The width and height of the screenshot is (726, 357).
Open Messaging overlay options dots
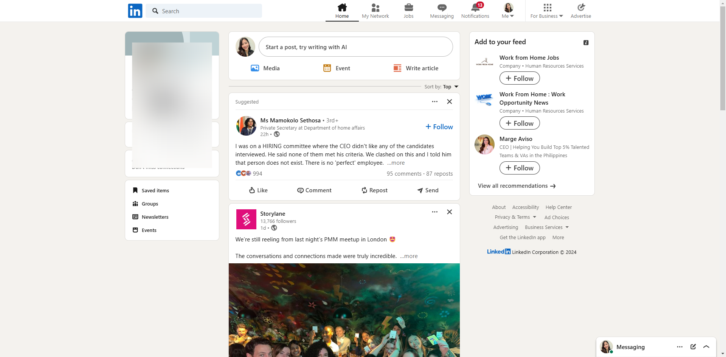coord(680,347)
